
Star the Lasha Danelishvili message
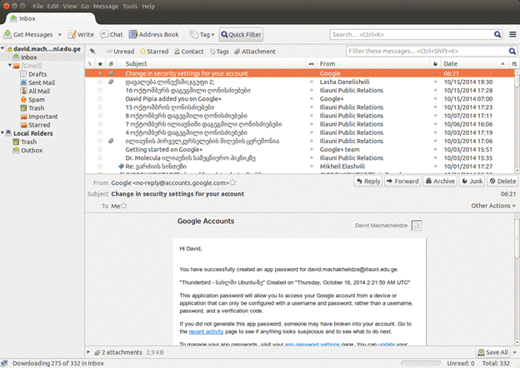[x=100, y=82]
